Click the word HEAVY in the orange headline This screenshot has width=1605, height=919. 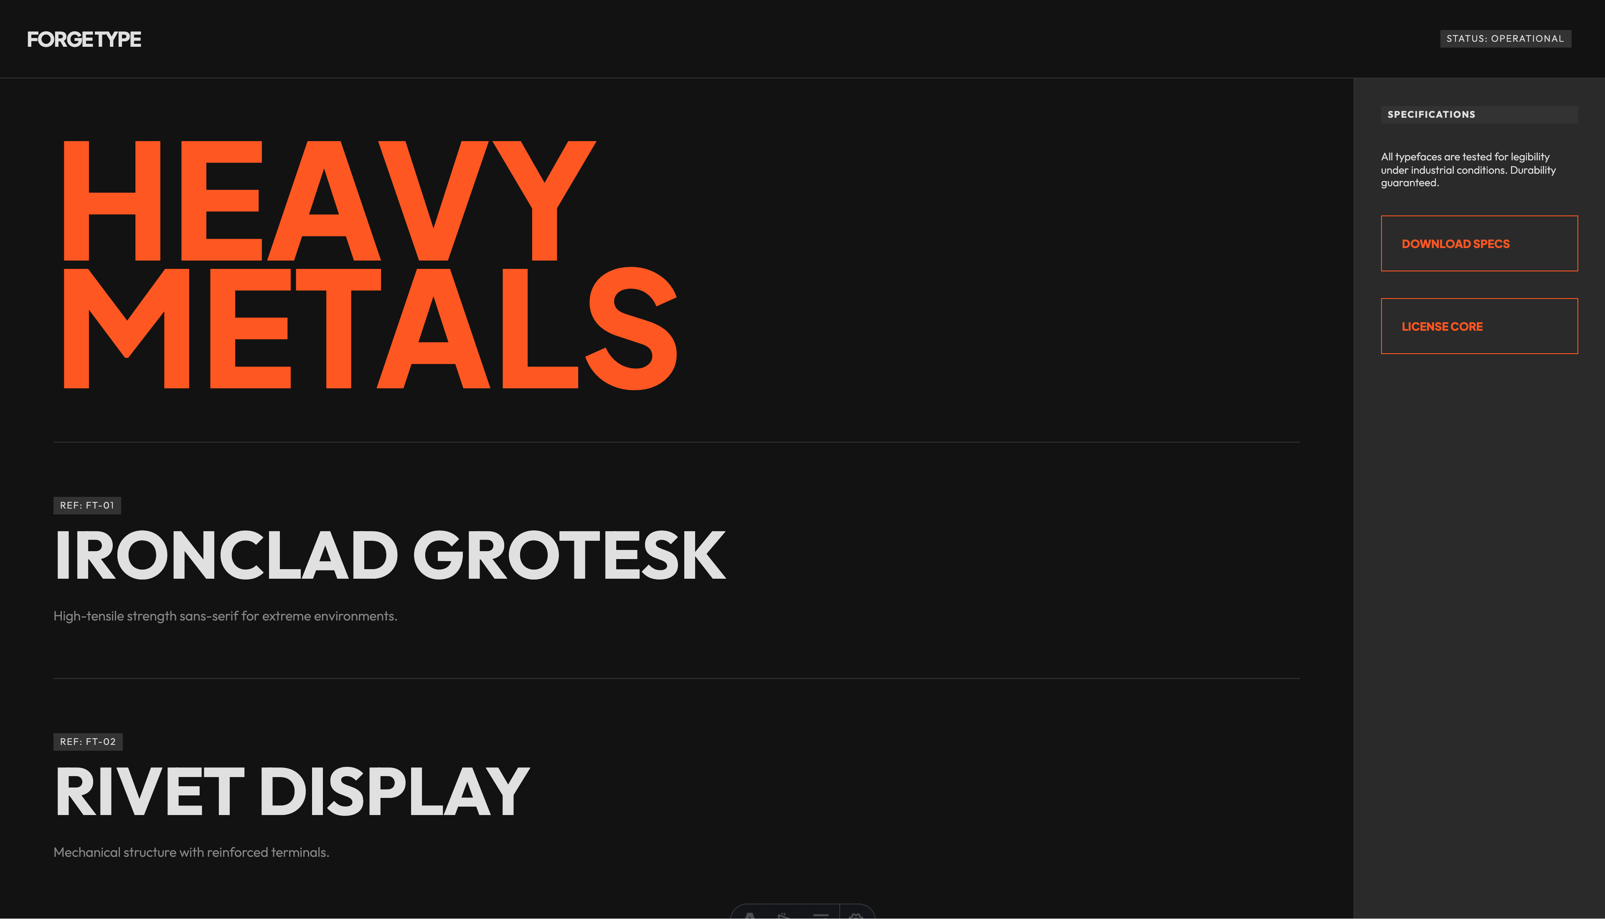[x=328, y=201]
